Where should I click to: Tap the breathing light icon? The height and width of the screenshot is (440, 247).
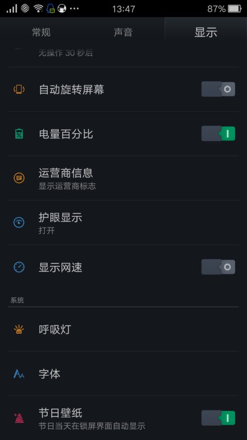(19, 329)
